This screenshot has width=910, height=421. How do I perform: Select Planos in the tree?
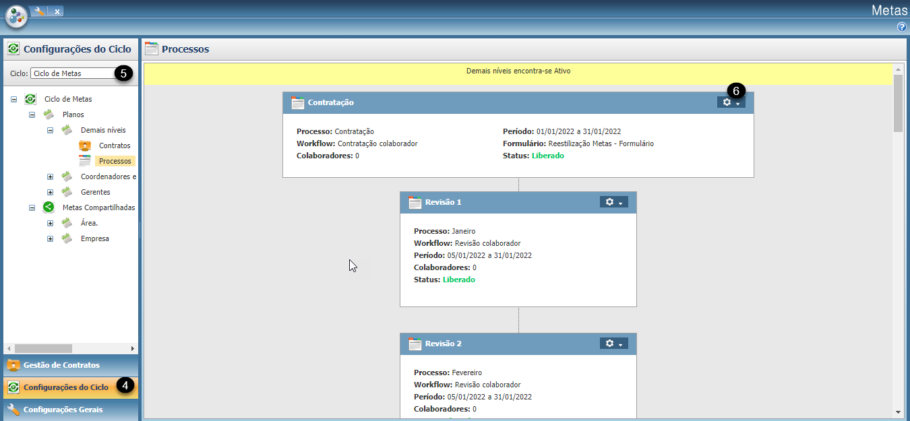tap(73, 115)
